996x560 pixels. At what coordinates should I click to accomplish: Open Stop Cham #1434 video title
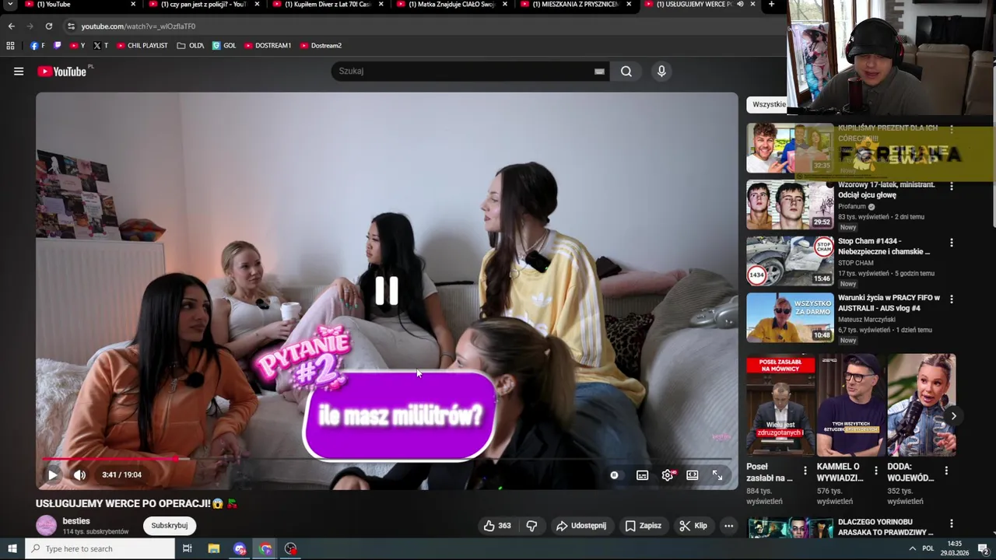click(884, 247)
